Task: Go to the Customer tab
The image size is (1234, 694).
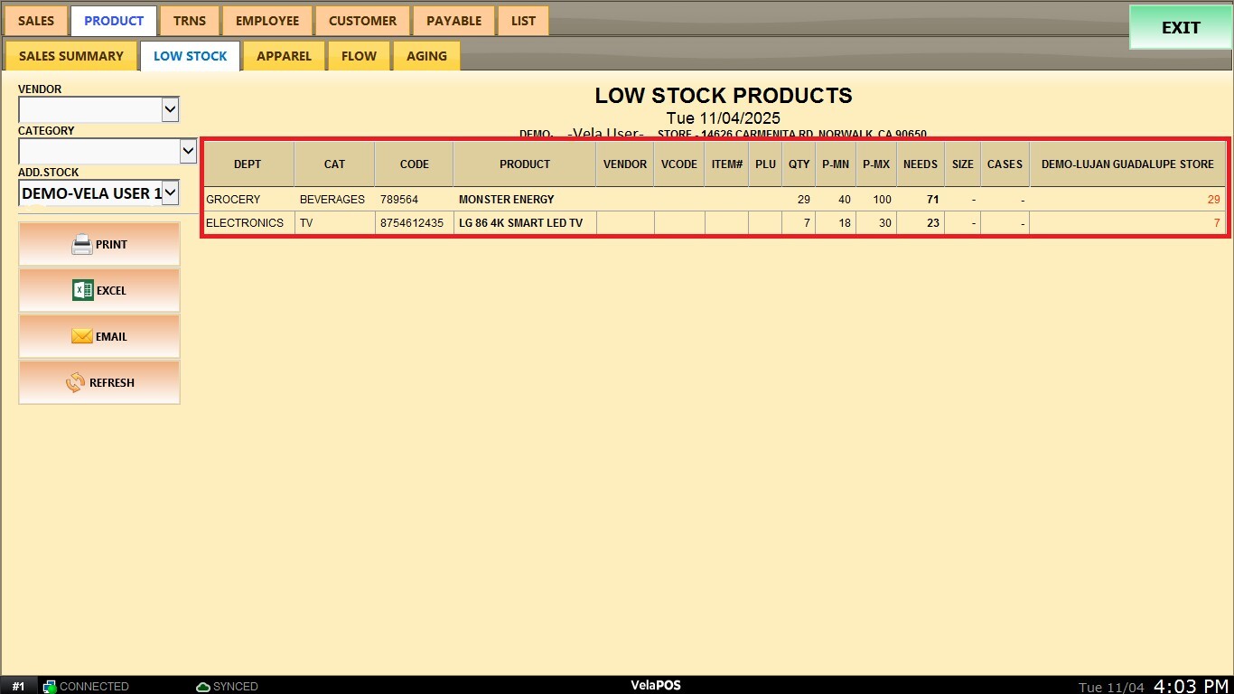Action: click(x=362, y=21)
